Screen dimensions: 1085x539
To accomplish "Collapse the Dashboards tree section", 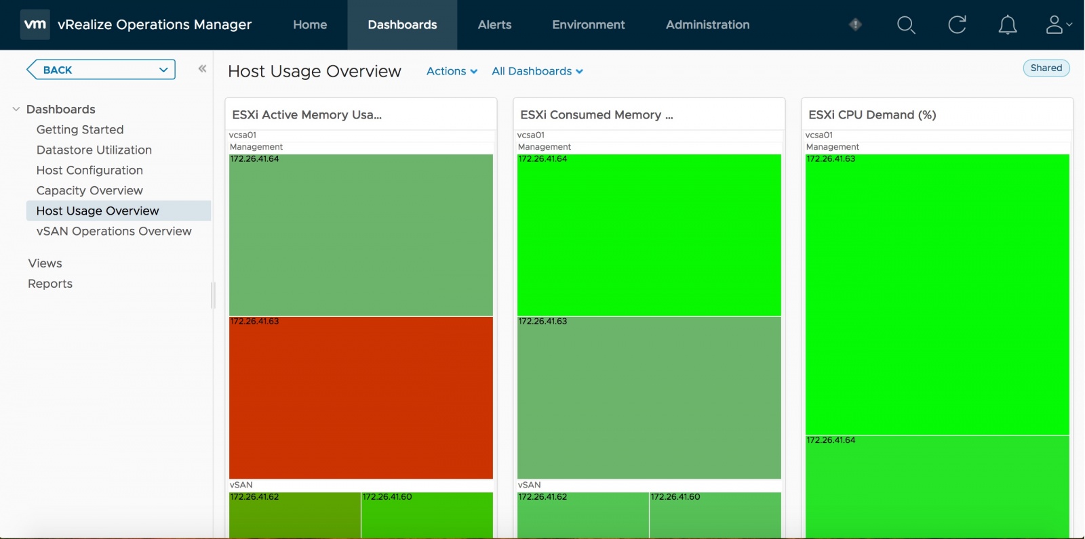I will [16, 109].
